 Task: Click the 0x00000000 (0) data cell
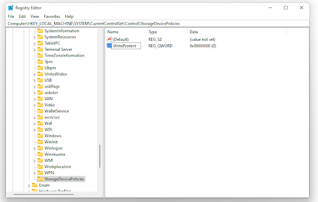pos(203,46)
